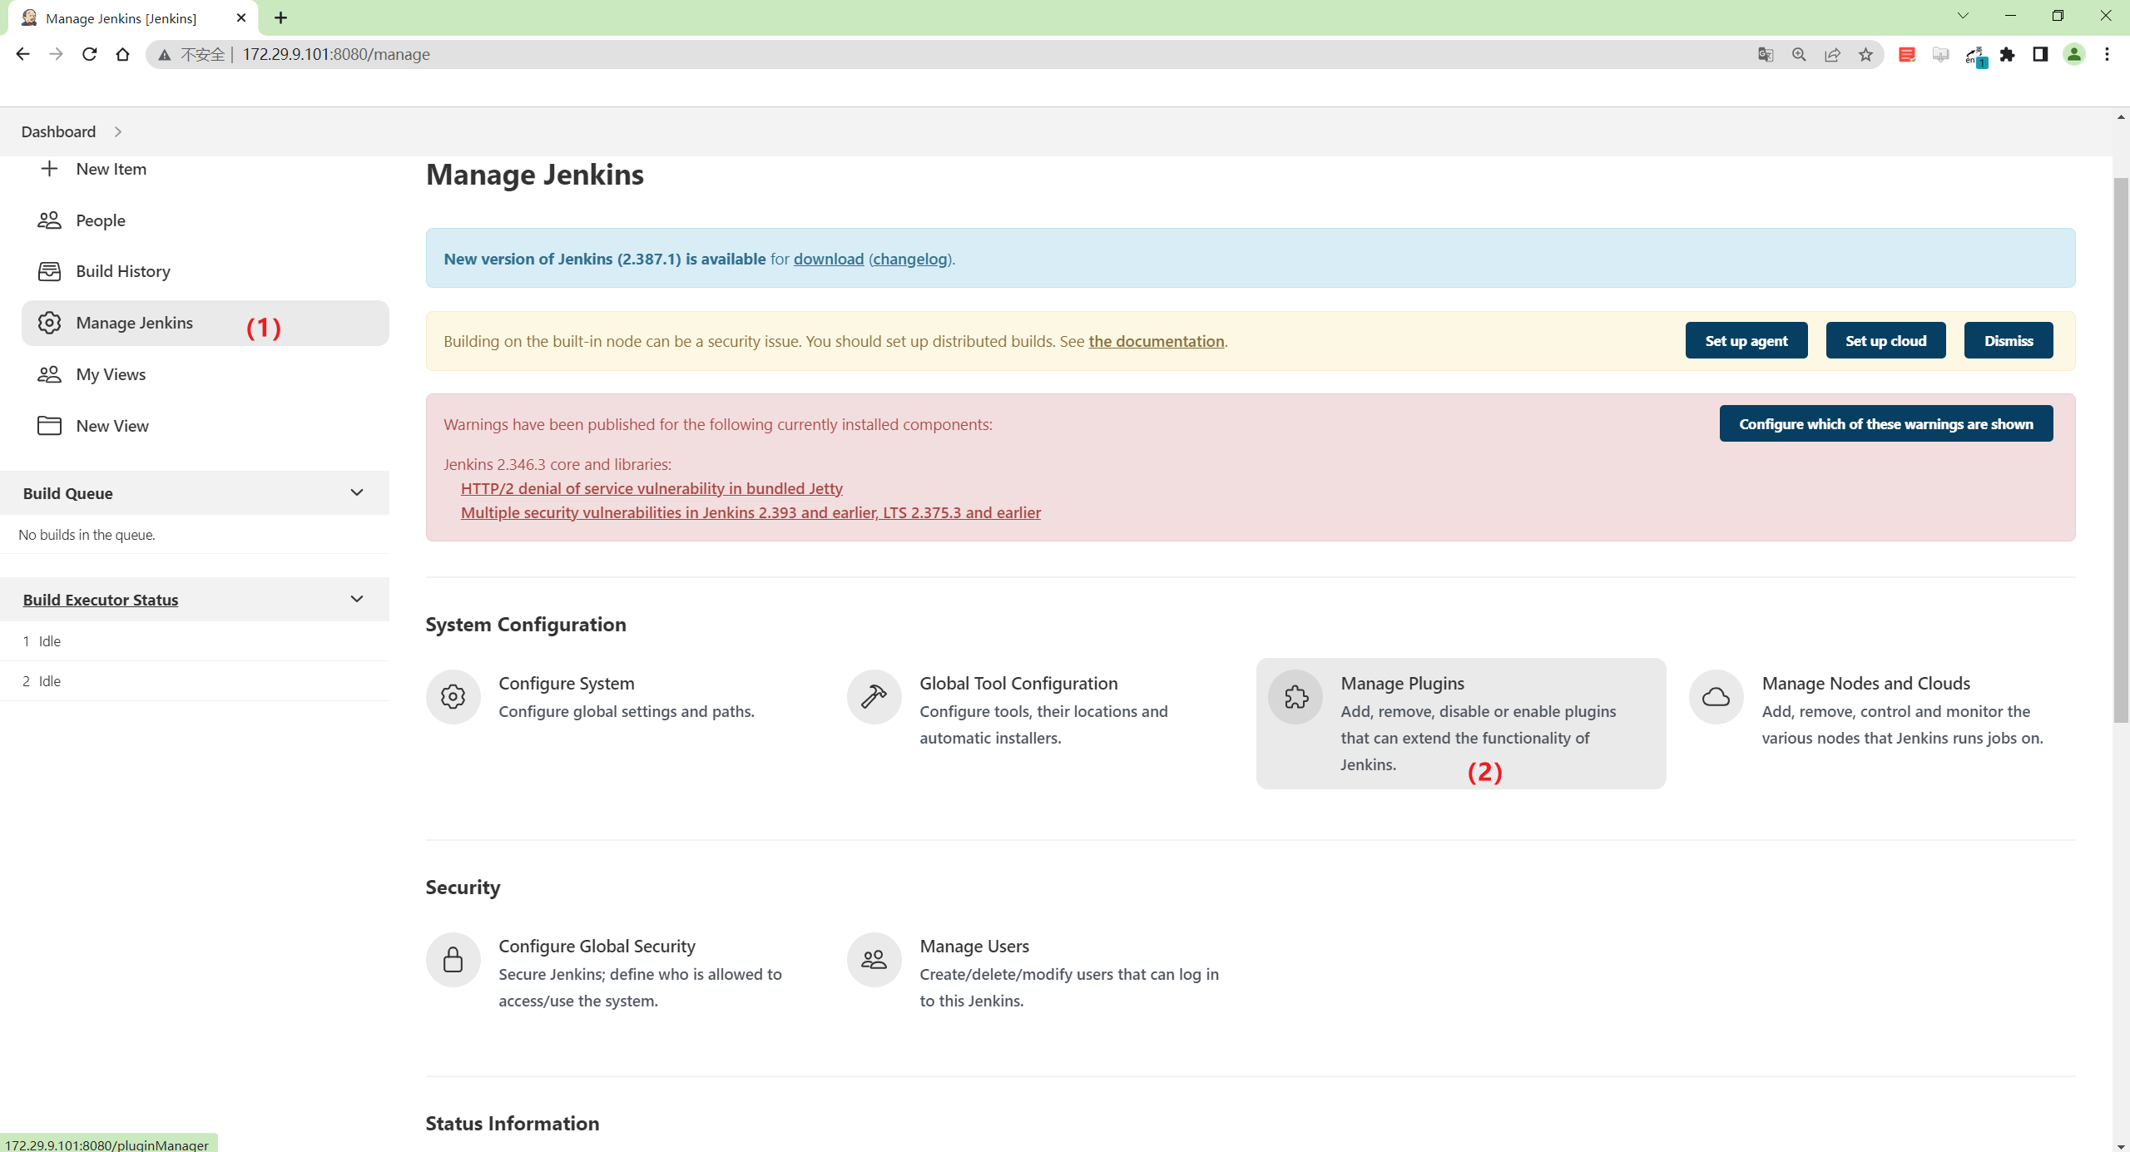Click the forward navigation arrow
The height and width of the screenshot is (1152, 2130).
[x=56, y=54]
